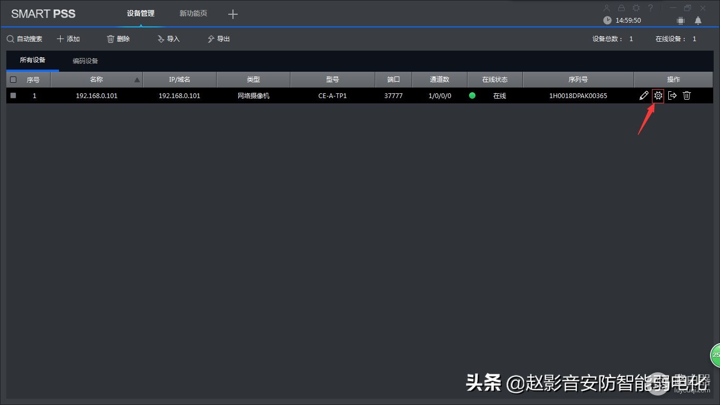Open the help question mark icon
Viewport: 720px width, 405px height.
click(x=651, y=8)
